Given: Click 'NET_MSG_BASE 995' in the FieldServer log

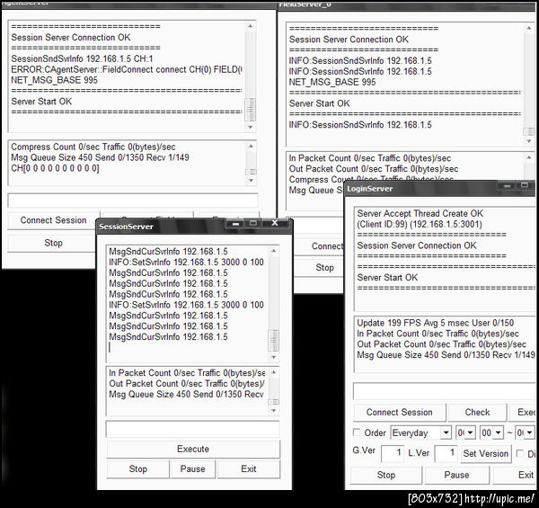Looking at the screenshot, I should pos(332,82).
